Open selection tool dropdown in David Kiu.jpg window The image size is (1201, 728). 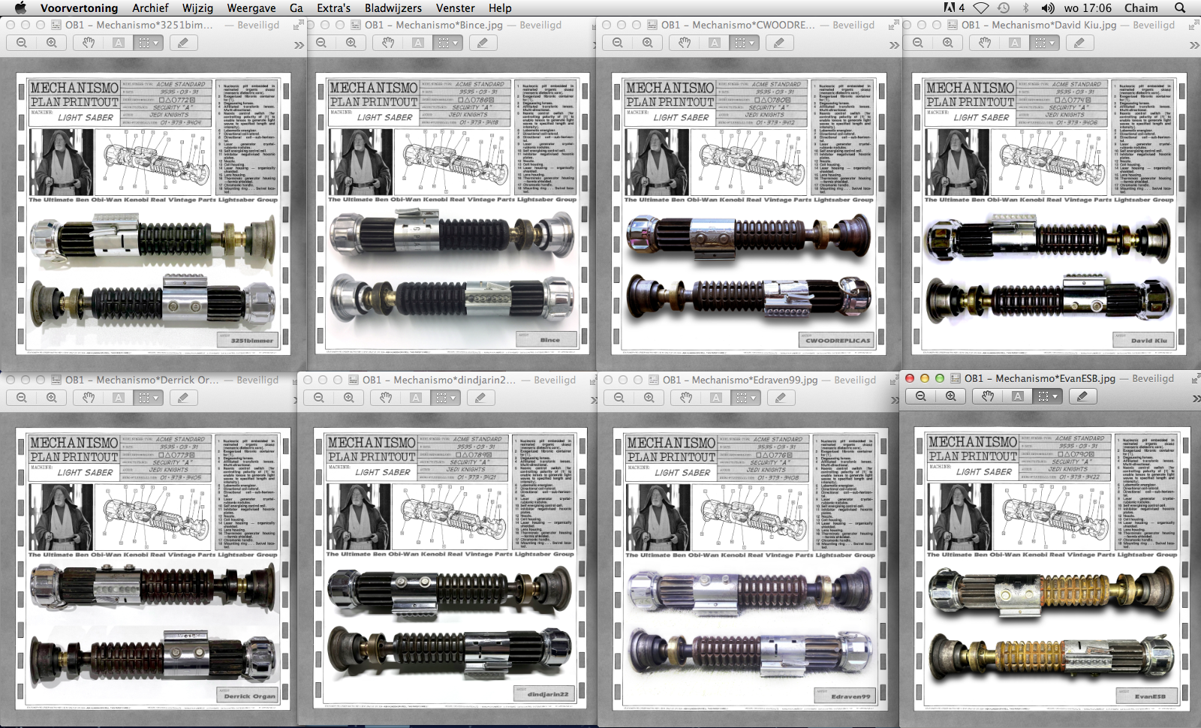click(x=1044, y=43)
